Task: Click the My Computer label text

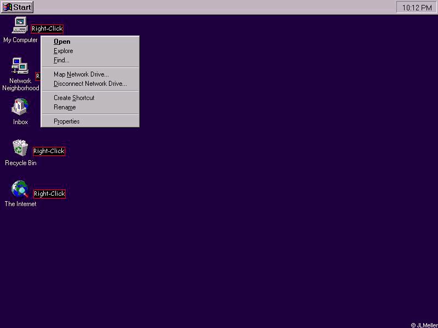Action: [x=20, y=40]
